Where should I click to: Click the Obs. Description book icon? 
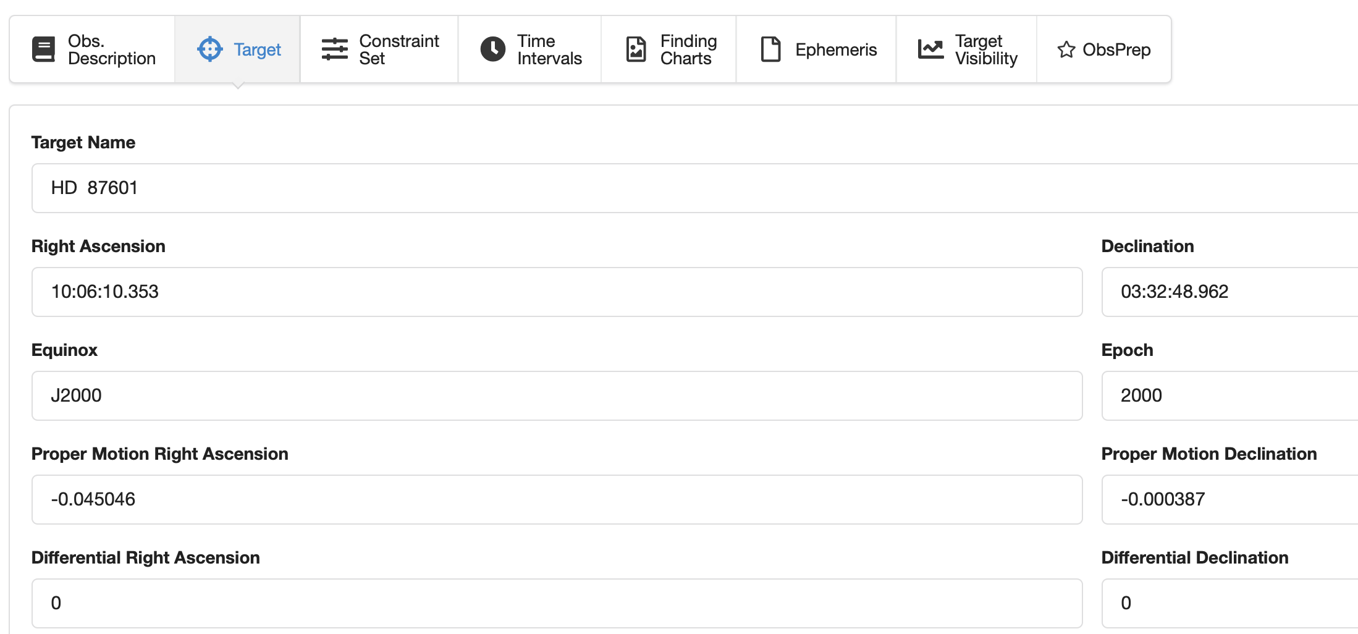pyautogui.click(x=43, y=49)
